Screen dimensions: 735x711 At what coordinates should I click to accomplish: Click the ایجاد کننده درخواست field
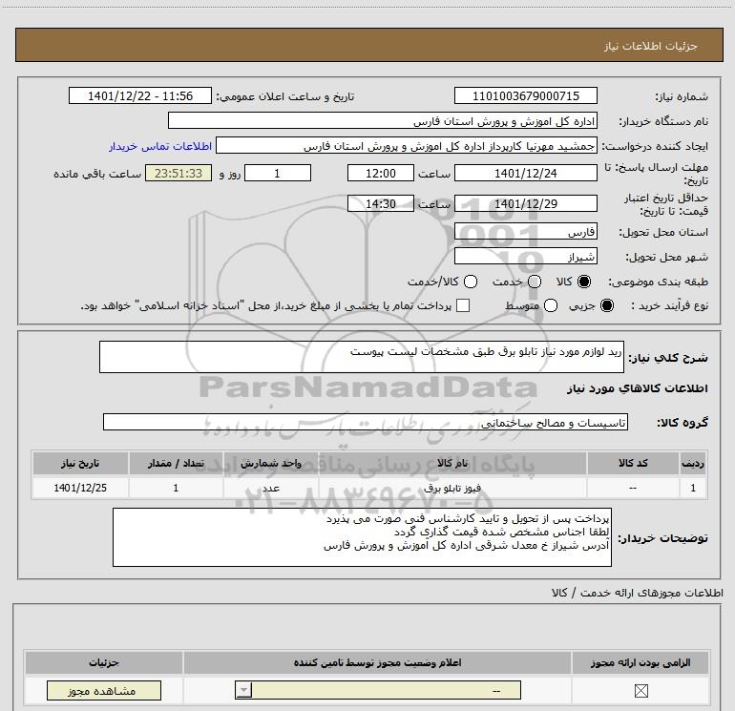click(407, 145)
